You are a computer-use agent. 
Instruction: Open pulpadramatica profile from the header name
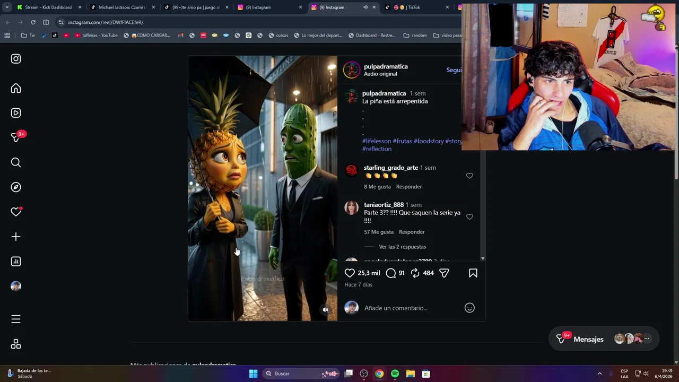(x=386, y=66)
